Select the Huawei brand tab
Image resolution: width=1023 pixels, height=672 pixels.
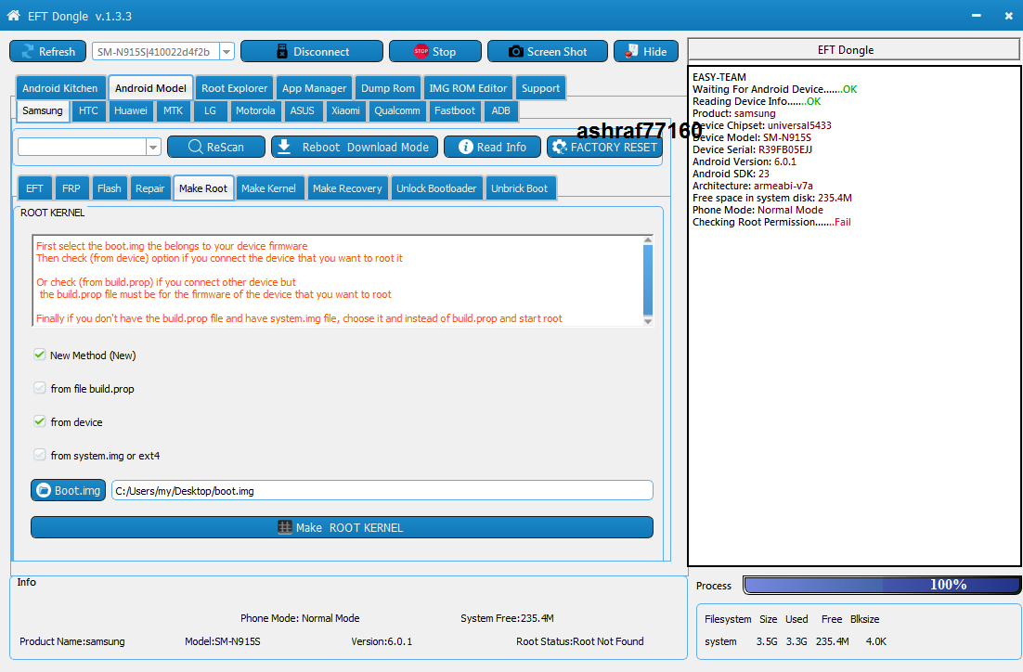[x=131, y=110]
